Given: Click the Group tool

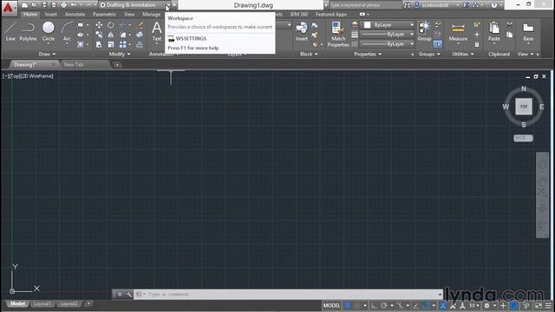Looking at the screenshot, I should click(424, 31).
